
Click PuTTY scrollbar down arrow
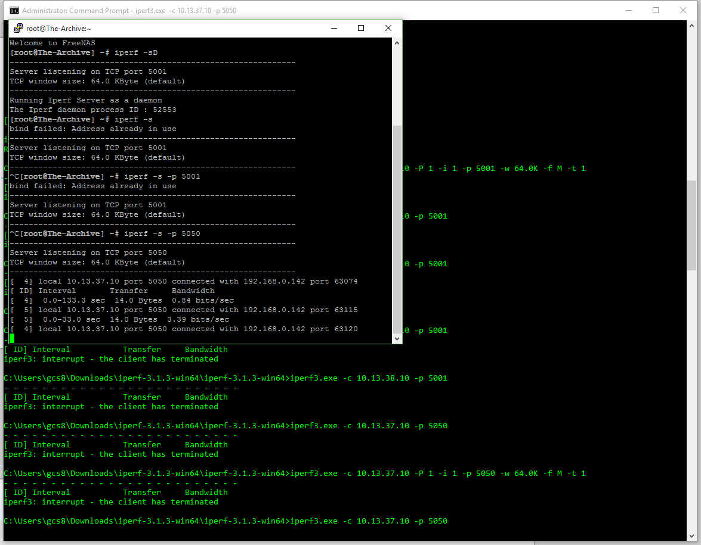[397, 339]
